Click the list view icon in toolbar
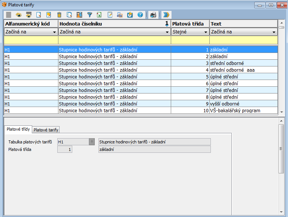This screenshot has height=217, width=288. [9, 15]
